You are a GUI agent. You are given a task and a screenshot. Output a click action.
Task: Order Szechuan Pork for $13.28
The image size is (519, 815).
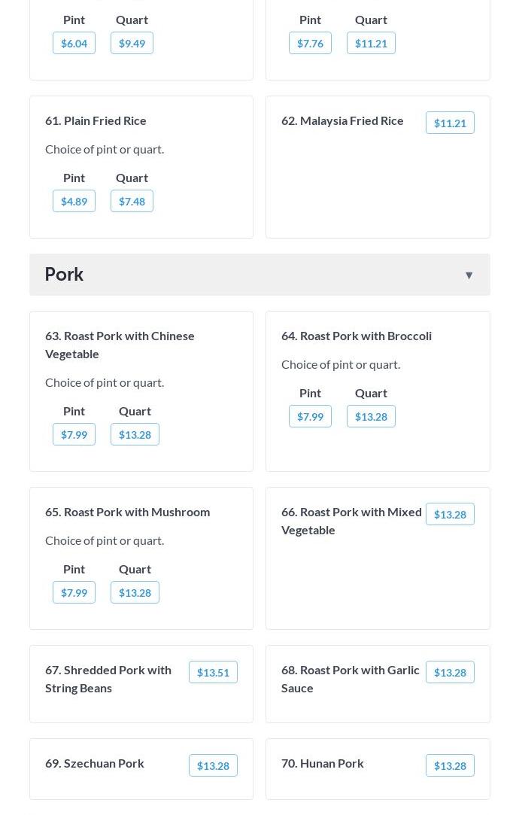click(213, 765)
